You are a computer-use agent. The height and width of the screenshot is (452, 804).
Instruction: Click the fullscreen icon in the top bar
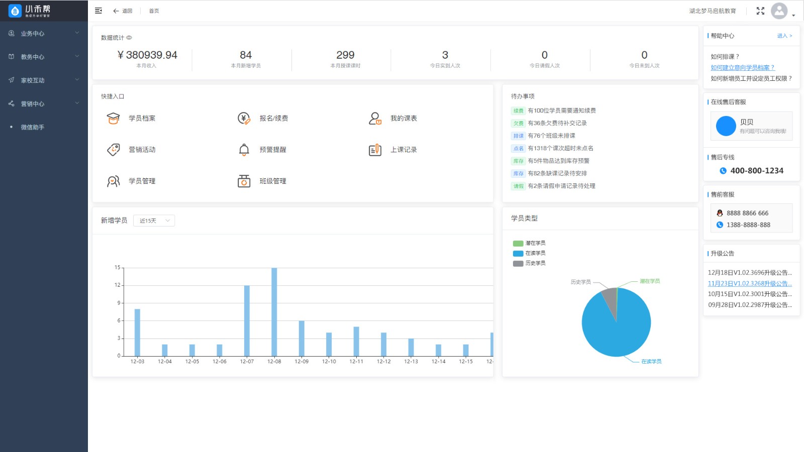(x=760, y=11)
